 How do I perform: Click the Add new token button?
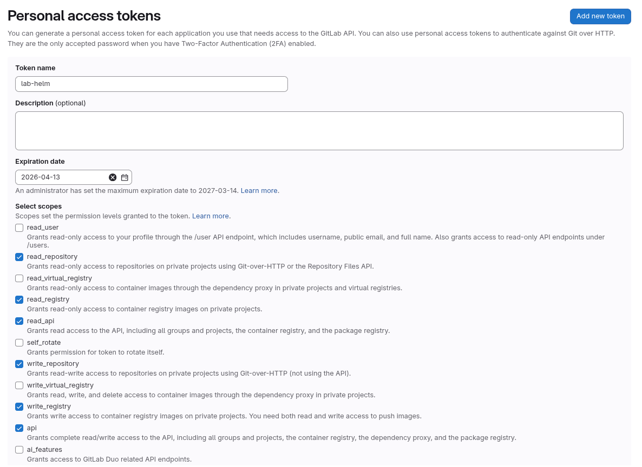600,16
